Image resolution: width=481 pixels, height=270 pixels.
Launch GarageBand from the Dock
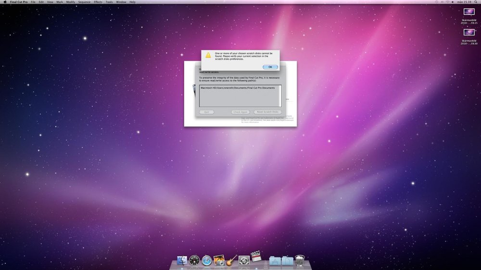(232, 260)
